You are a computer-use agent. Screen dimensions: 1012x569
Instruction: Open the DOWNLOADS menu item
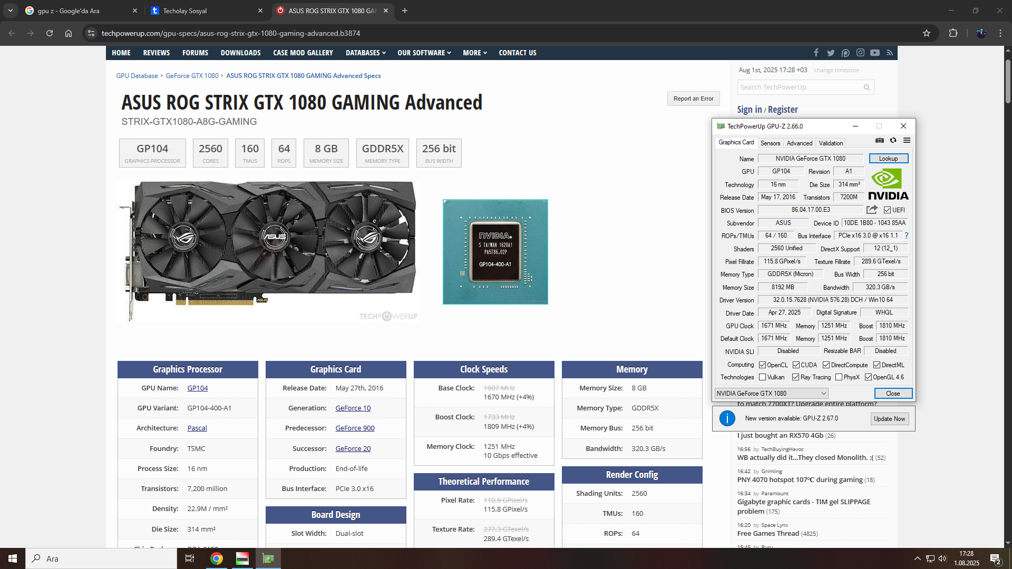[x=240, y=53]
